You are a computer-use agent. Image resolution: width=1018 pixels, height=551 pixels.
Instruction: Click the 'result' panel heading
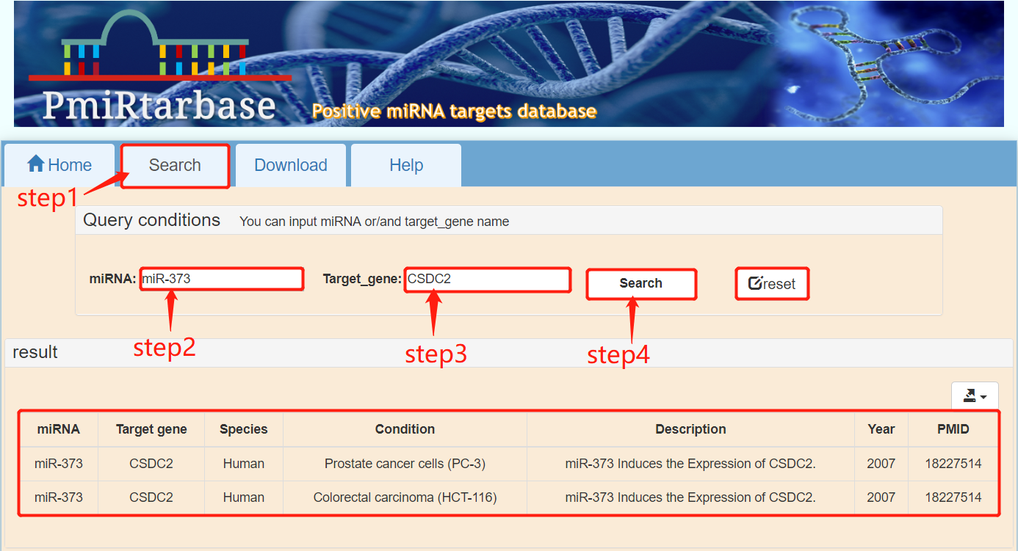coord(35,352)
